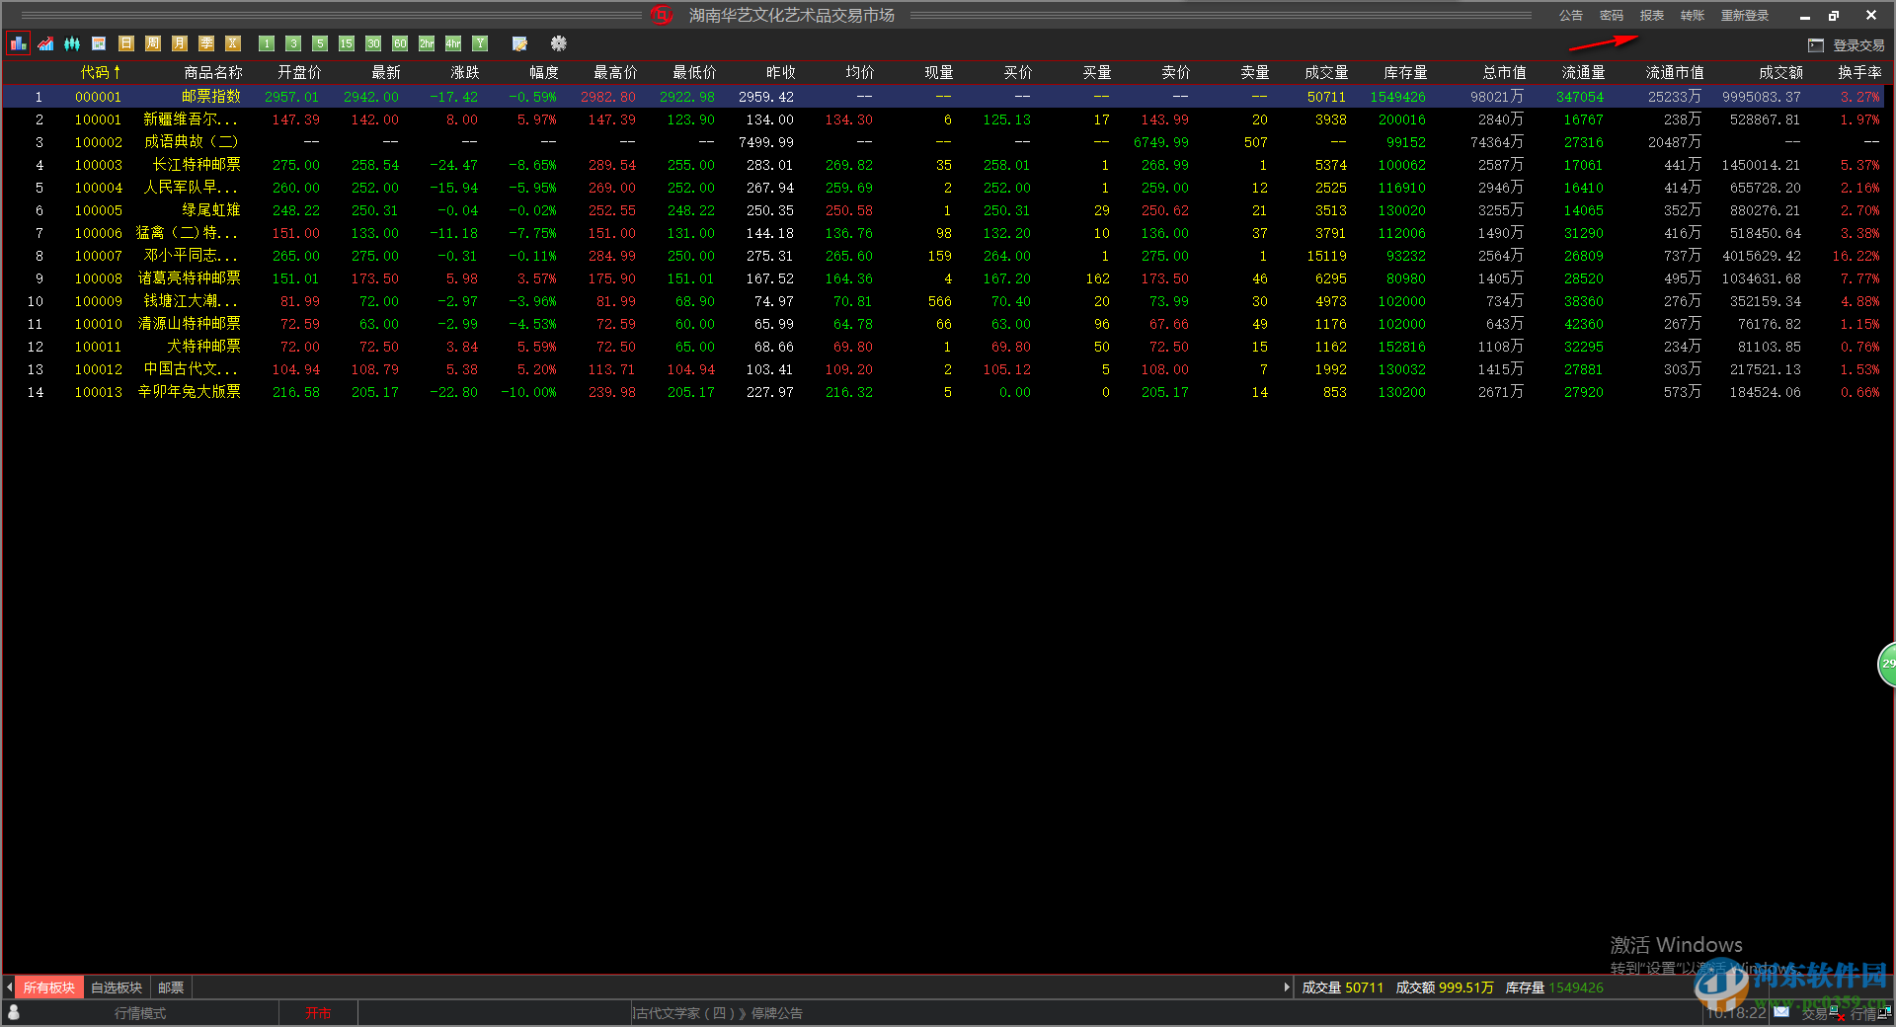
Task: Click the 成交额 999.51万 summary value
Action: (1445, 987)
